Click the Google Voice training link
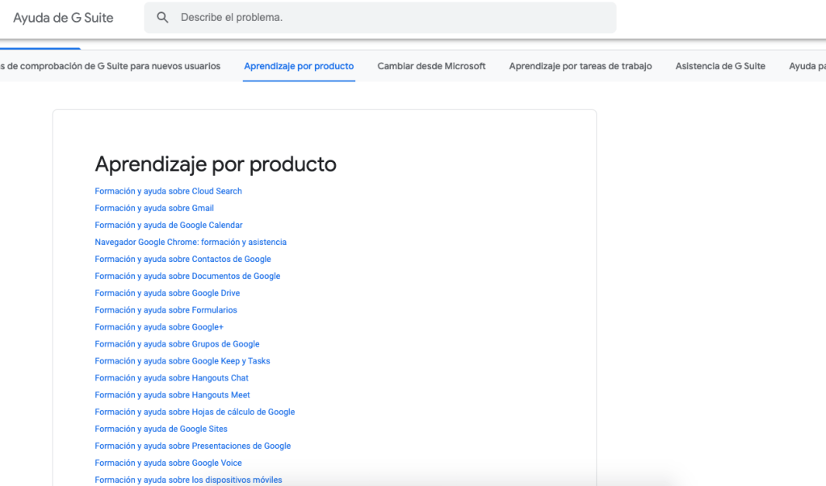 pyautogui.click(x=168, y=463)
